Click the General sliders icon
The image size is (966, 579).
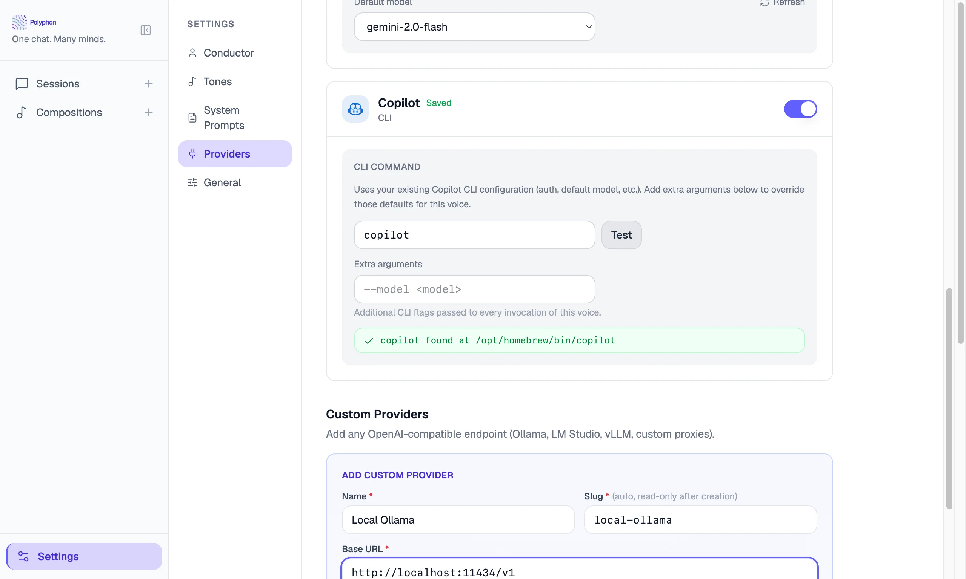[192, 182]
